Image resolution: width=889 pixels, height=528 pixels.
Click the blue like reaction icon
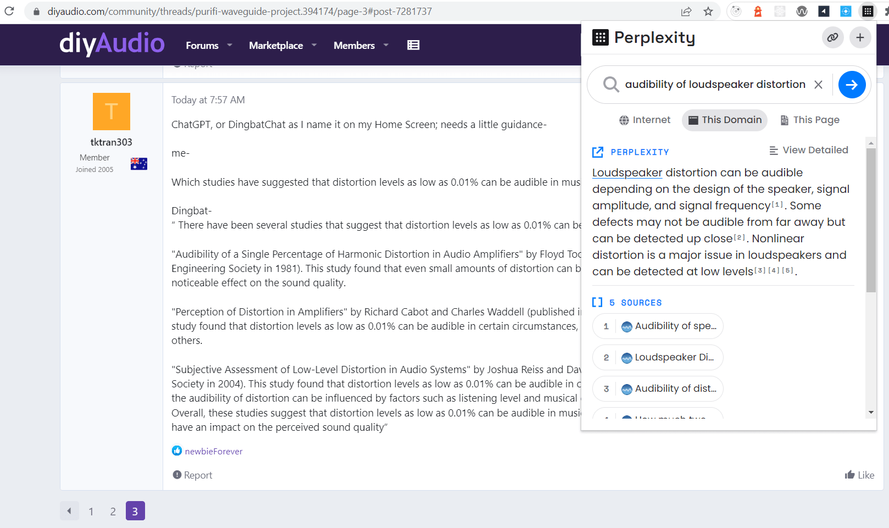click(177, 451)
